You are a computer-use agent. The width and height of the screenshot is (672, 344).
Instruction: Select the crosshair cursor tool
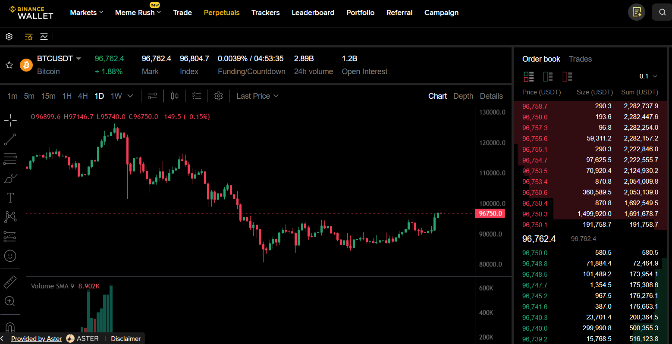(x=10, y=120)
